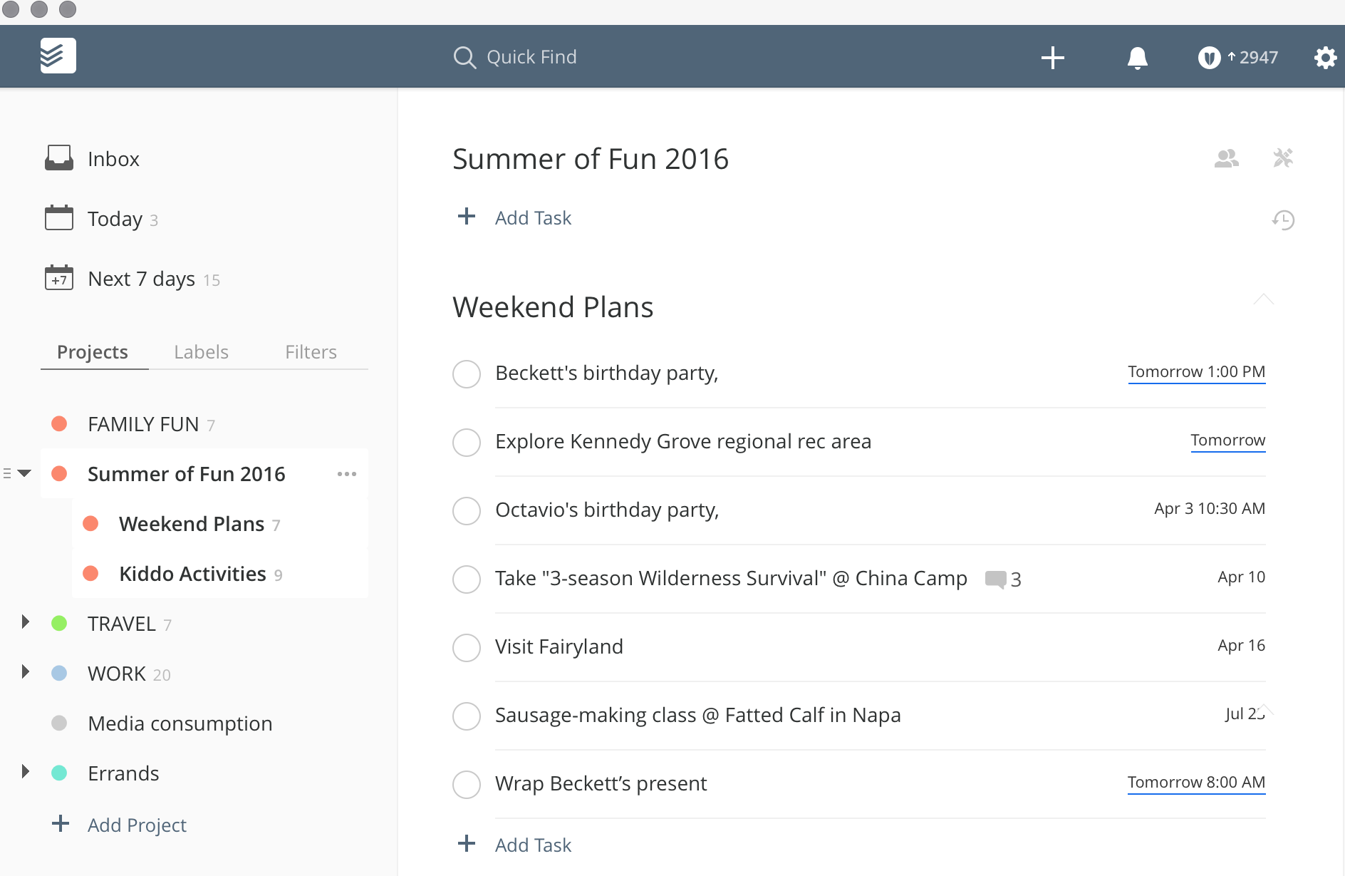
Task: Switch to the Filters tab
Action: 311,351
